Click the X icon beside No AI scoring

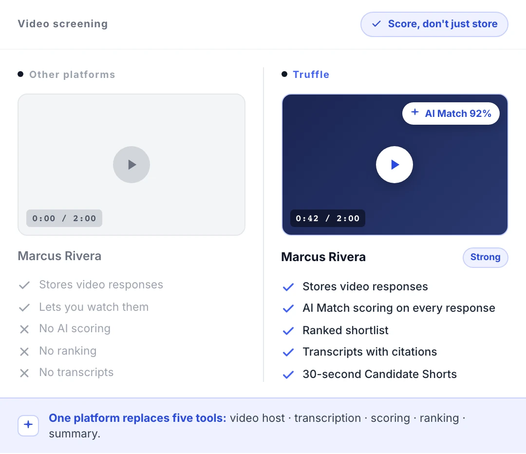click(24, 329)
